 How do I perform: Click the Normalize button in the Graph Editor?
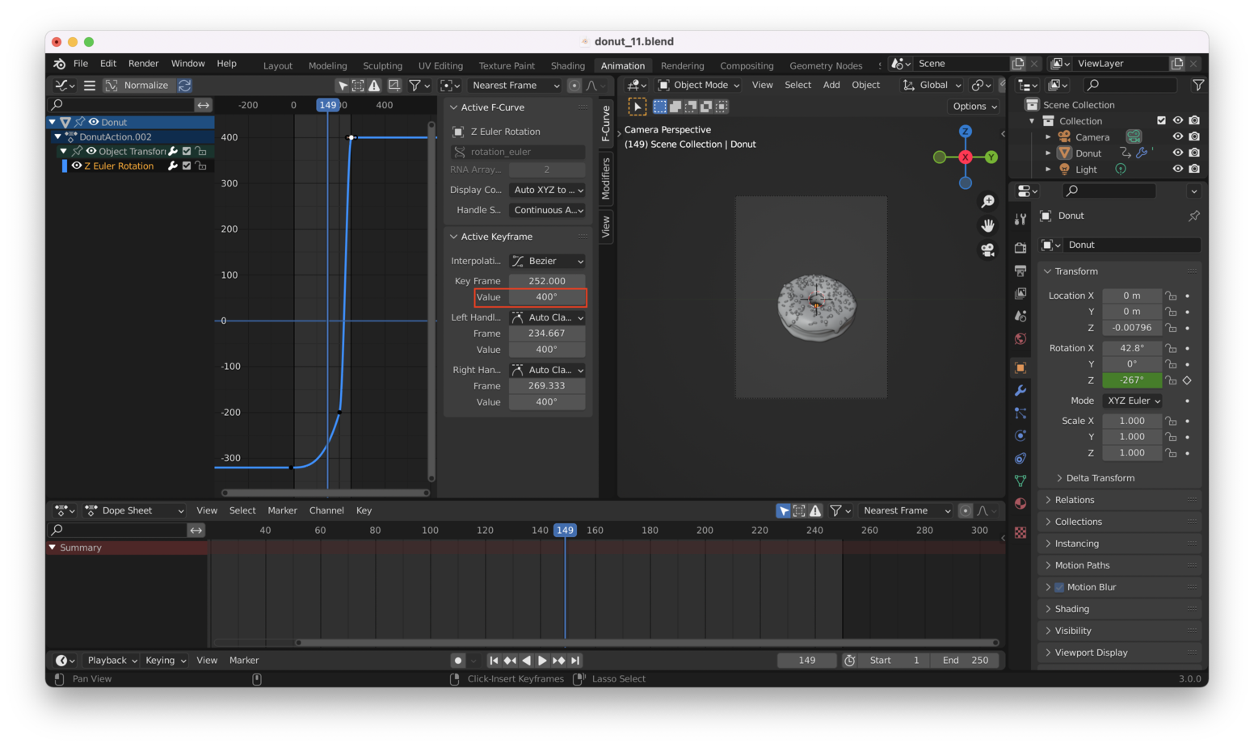point(148,85)
